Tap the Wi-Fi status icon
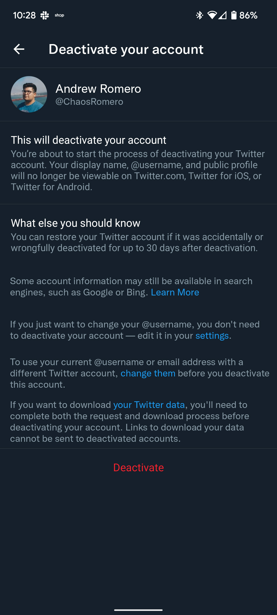The image size is (277, 615). coord(212,15)
